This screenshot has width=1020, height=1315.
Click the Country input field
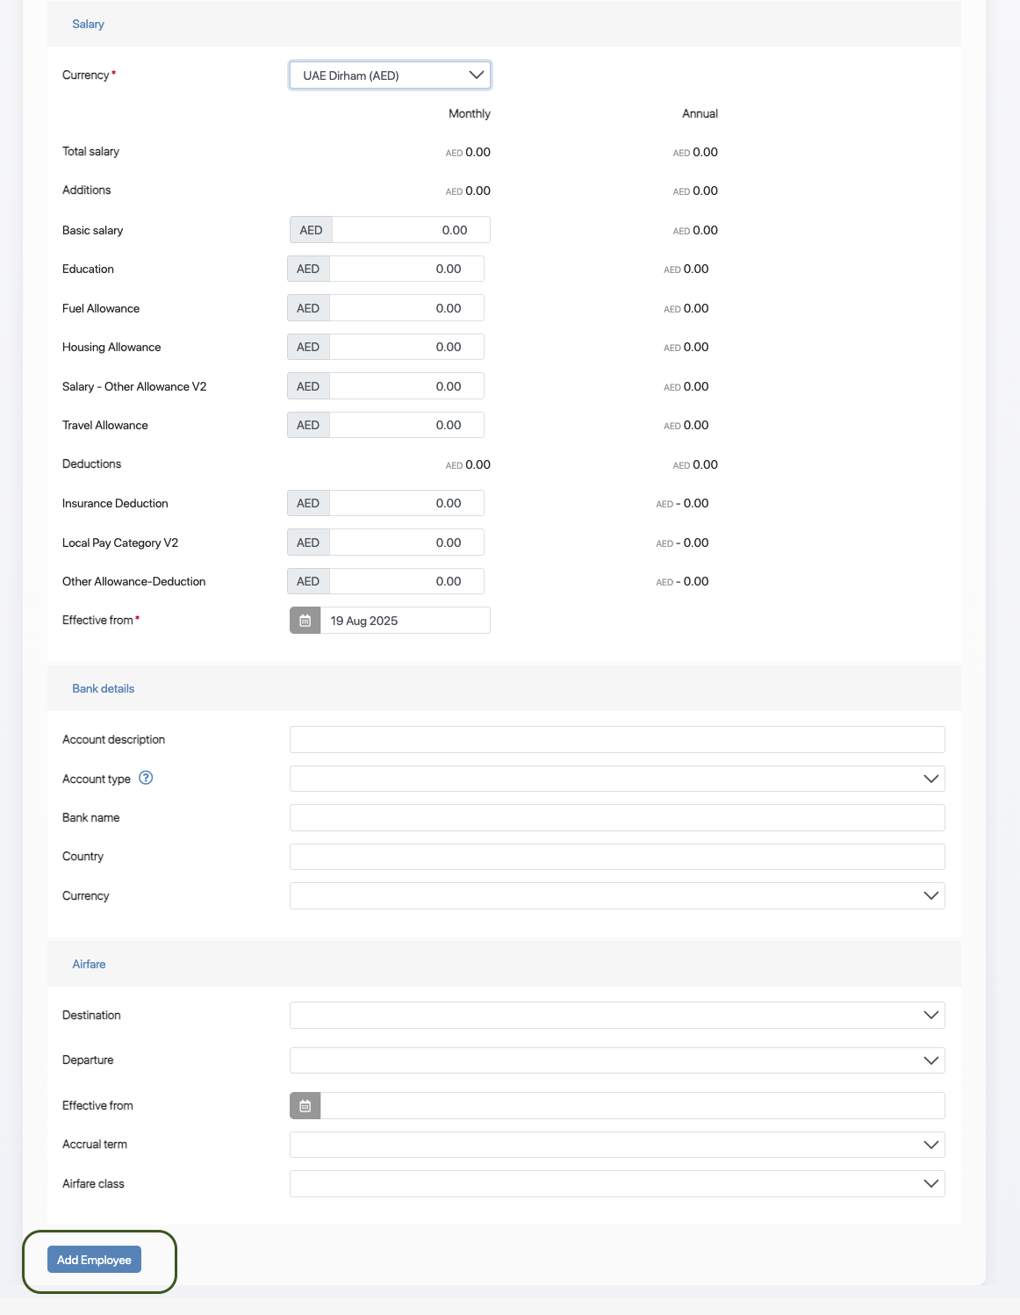[616, 857]
